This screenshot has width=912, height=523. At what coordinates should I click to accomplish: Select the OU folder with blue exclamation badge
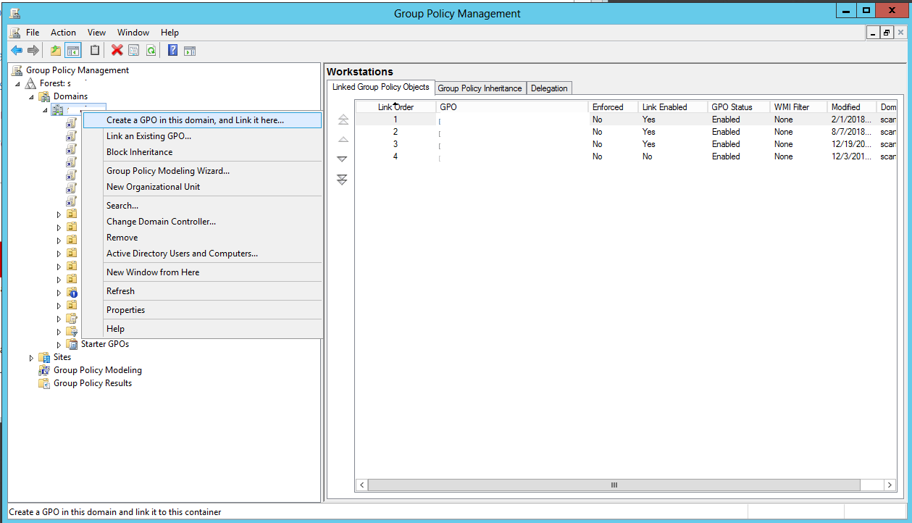point(72,293)
